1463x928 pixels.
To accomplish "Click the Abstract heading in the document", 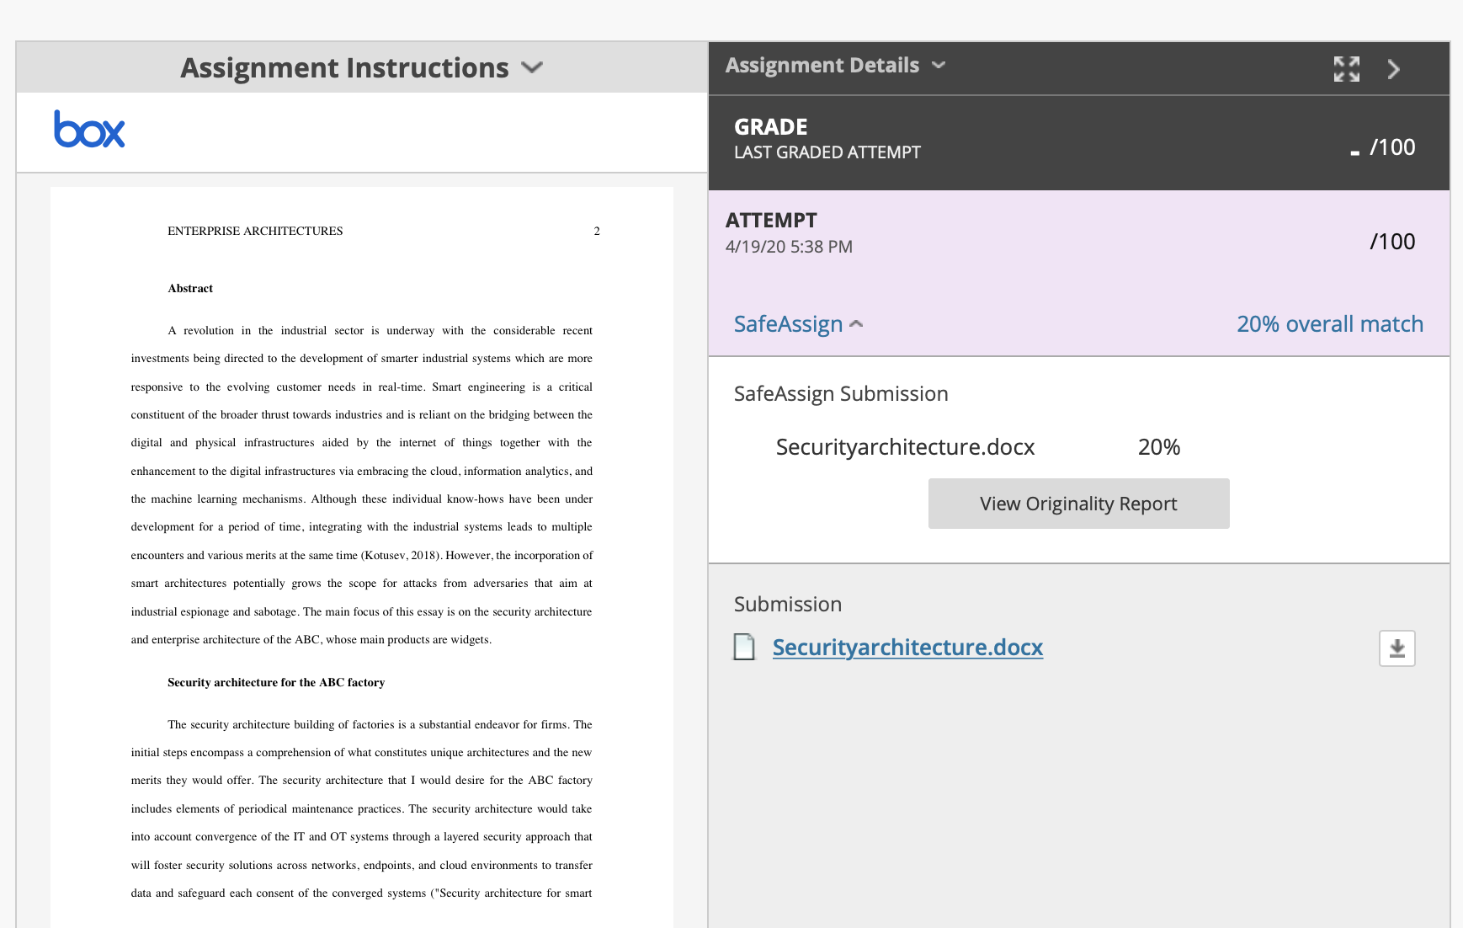I will [190, 288].
